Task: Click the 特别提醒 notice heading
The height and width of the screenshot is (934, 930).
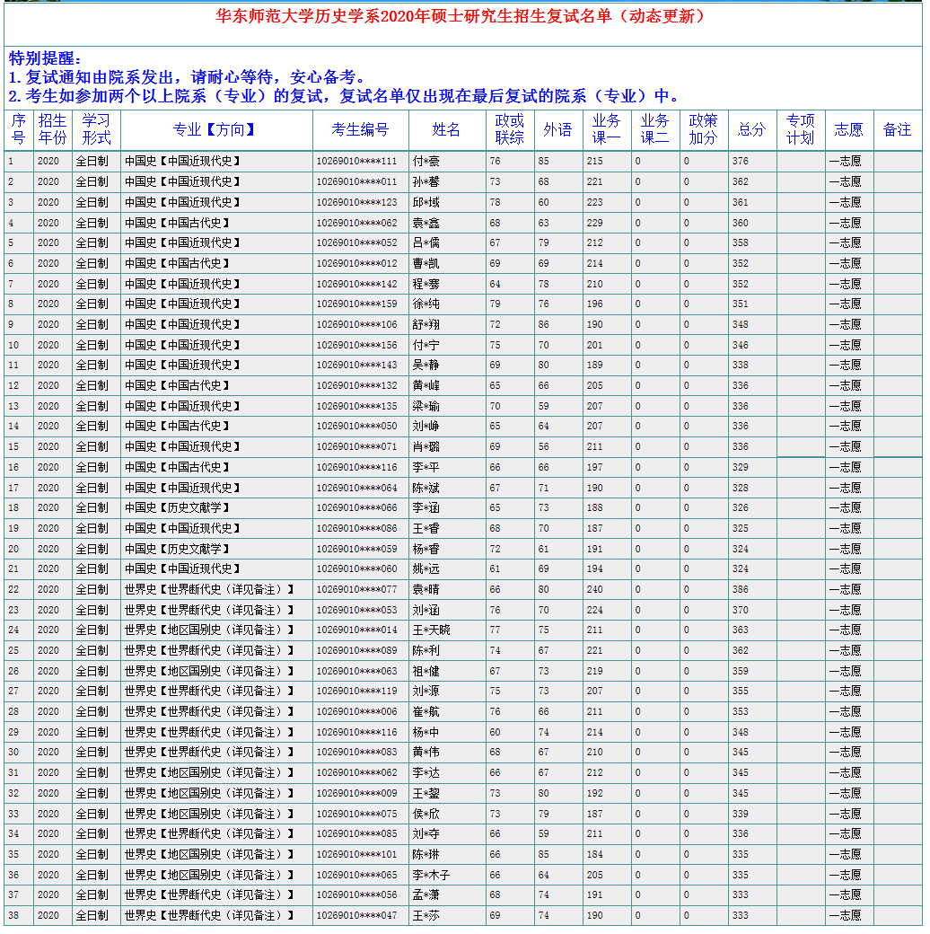Action: pos(45,58)
